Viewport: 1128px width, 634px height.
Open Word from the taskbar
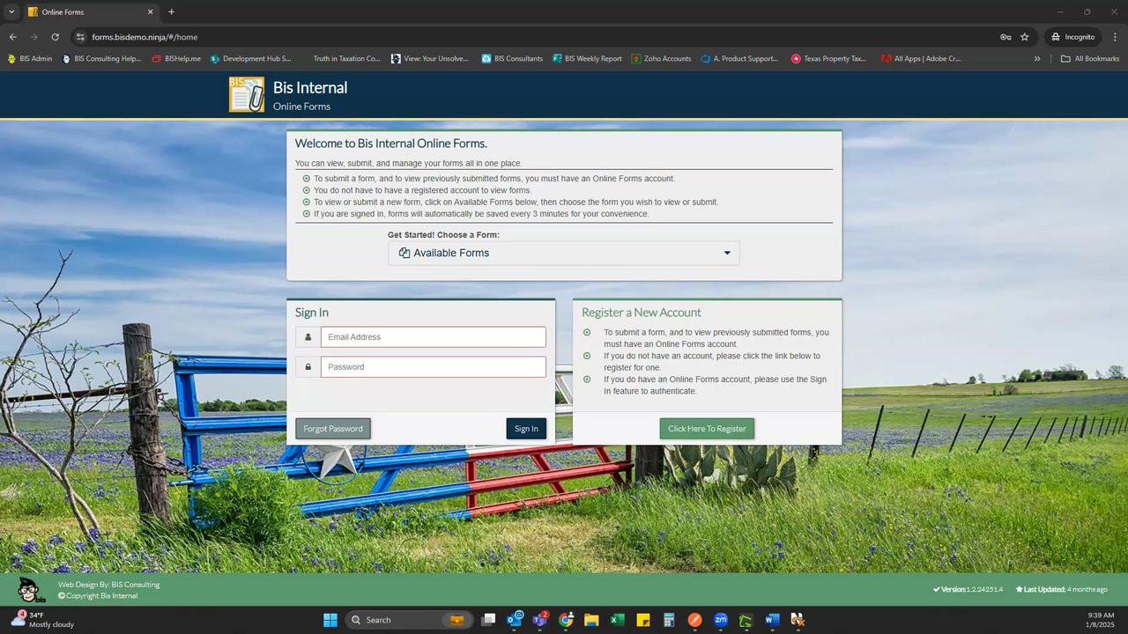click(772, 620)
